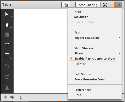Expand the Share submenu
This screenshot has width=125, height=102.
pyautogui.click(x=95, y=53)
